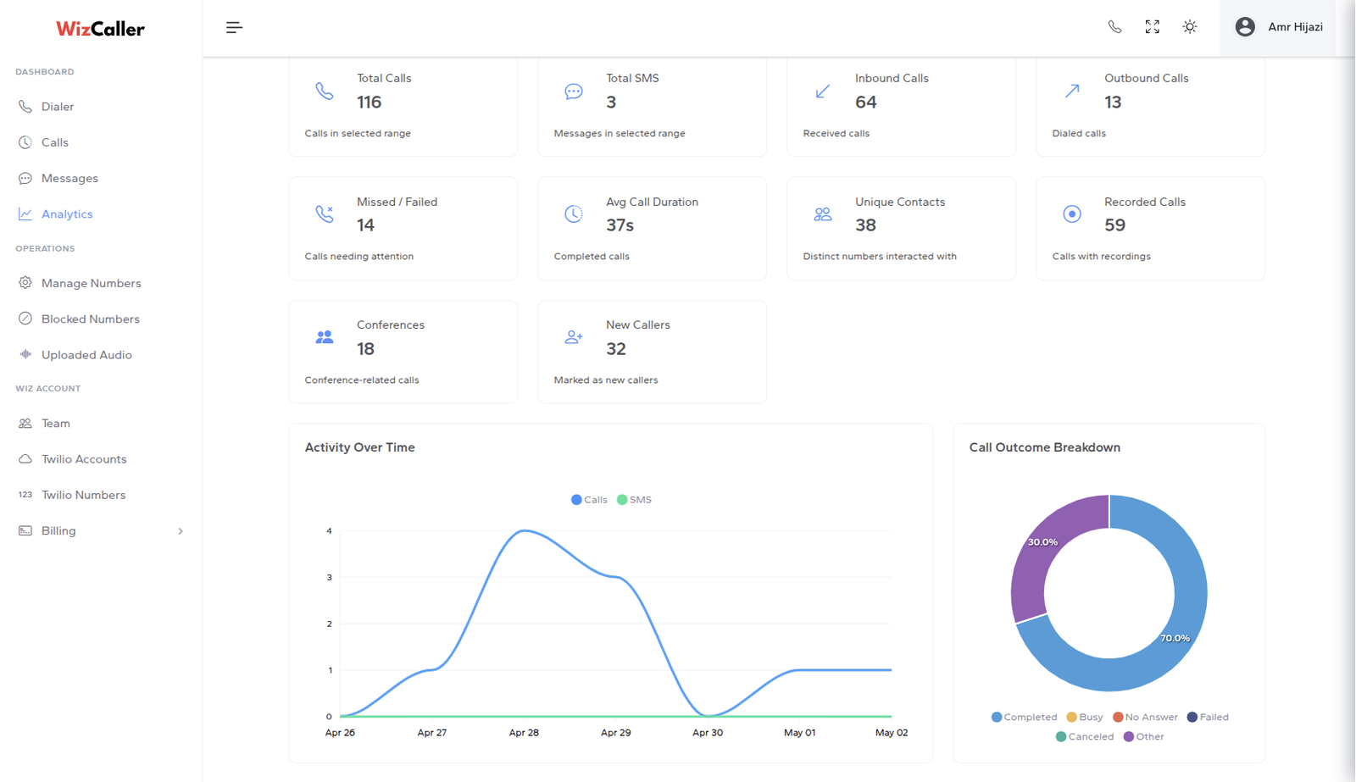The image size is (1356, 782).
Task: Collapse sidebar with the hamburger menu icon
Action: pyautogui.click(x=234, y=27)
